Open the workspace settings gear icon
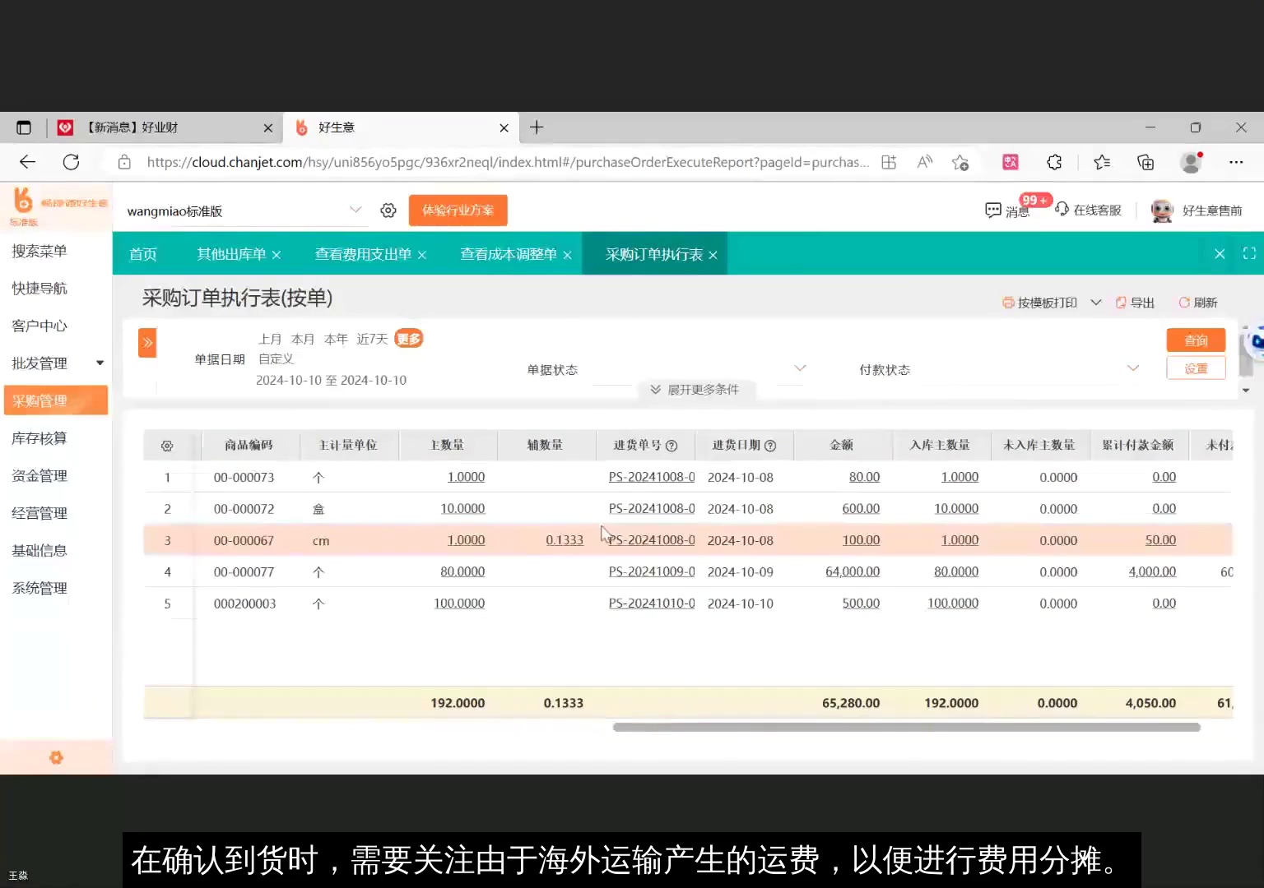Screen dimensions: 1264x888 388,210
